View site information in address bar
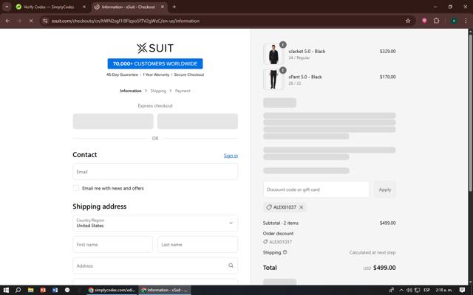 [x=45, y=21]
